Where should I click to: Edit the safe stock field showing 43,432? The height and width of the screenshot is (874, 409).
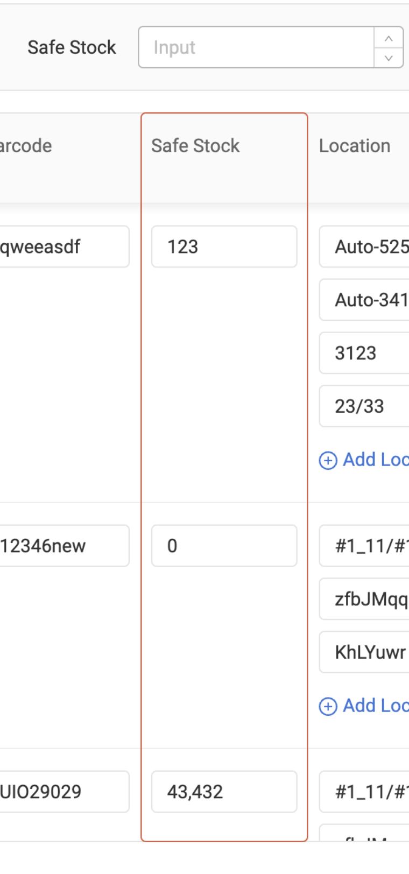(x=224, y=792)
